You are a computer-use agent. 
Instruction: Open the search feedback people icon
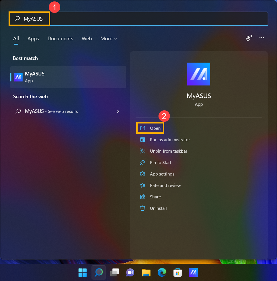point(249,38)
